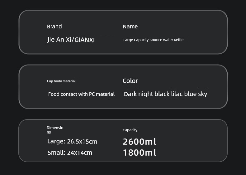Select Large Capacity Bounce Water Kettle text
The height and width of the screenshot is (175, 246).
153,40
